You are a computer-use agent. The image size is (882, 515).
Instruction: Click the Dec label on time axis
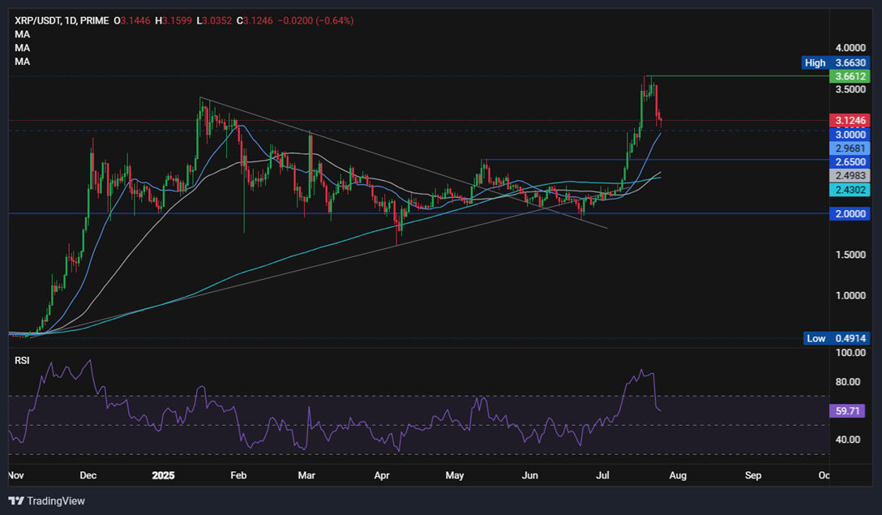88,475
